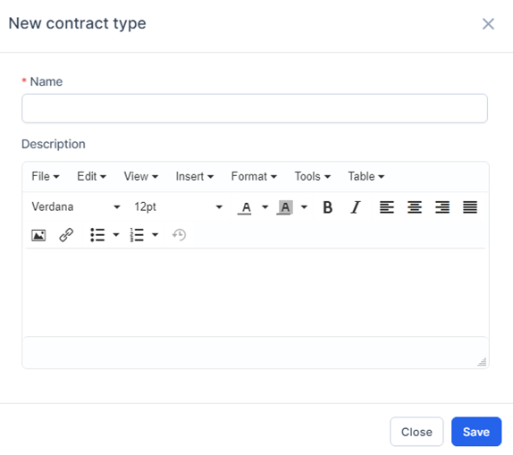Expand bullet list style options arrow
Image resolution: width=513 pixels, height=455 pixels.
[x=116, y=235]
